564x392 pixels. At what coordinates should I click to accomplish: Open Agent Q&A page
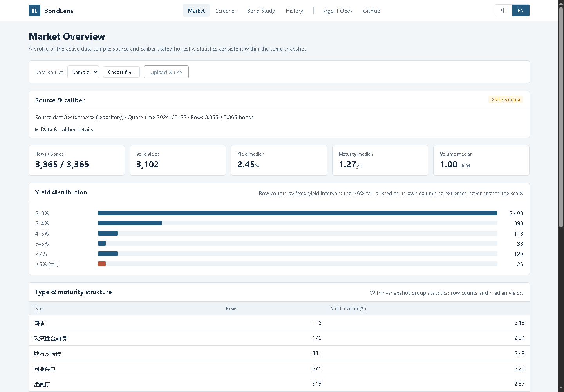point(338,11)
